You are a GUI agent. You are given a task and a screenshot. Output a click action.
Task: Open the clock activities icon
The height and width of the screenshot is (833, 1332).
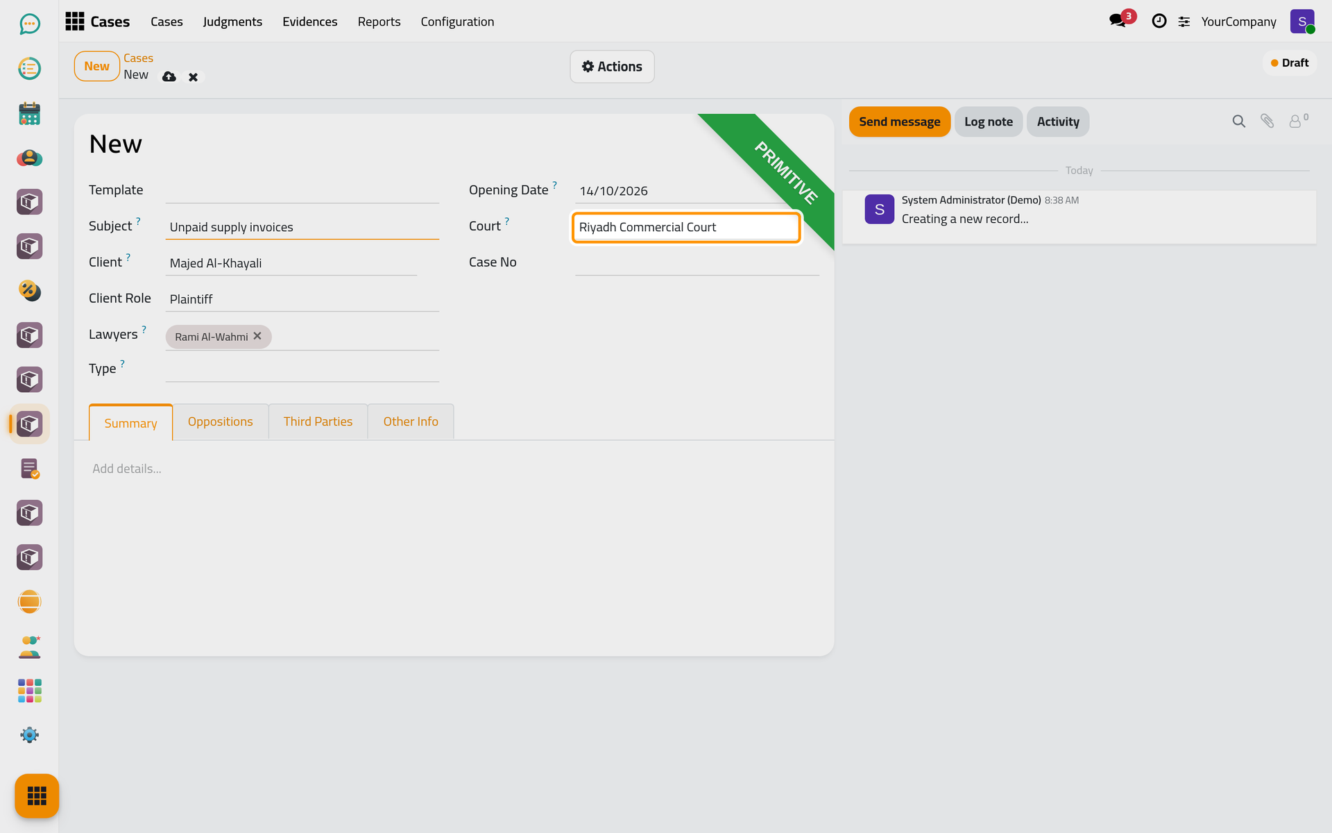(1159, 22)
